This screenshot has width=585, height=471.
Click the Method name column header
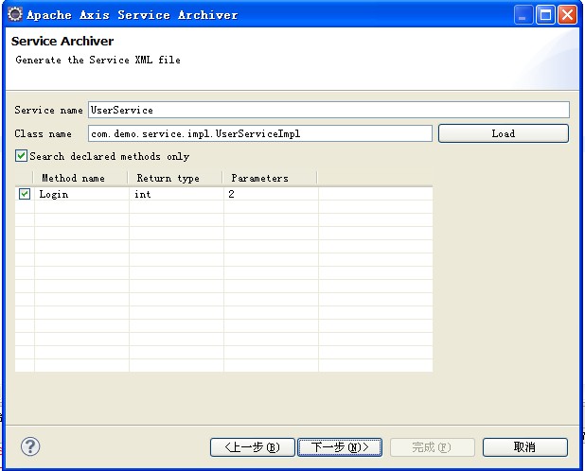(80, 178)
